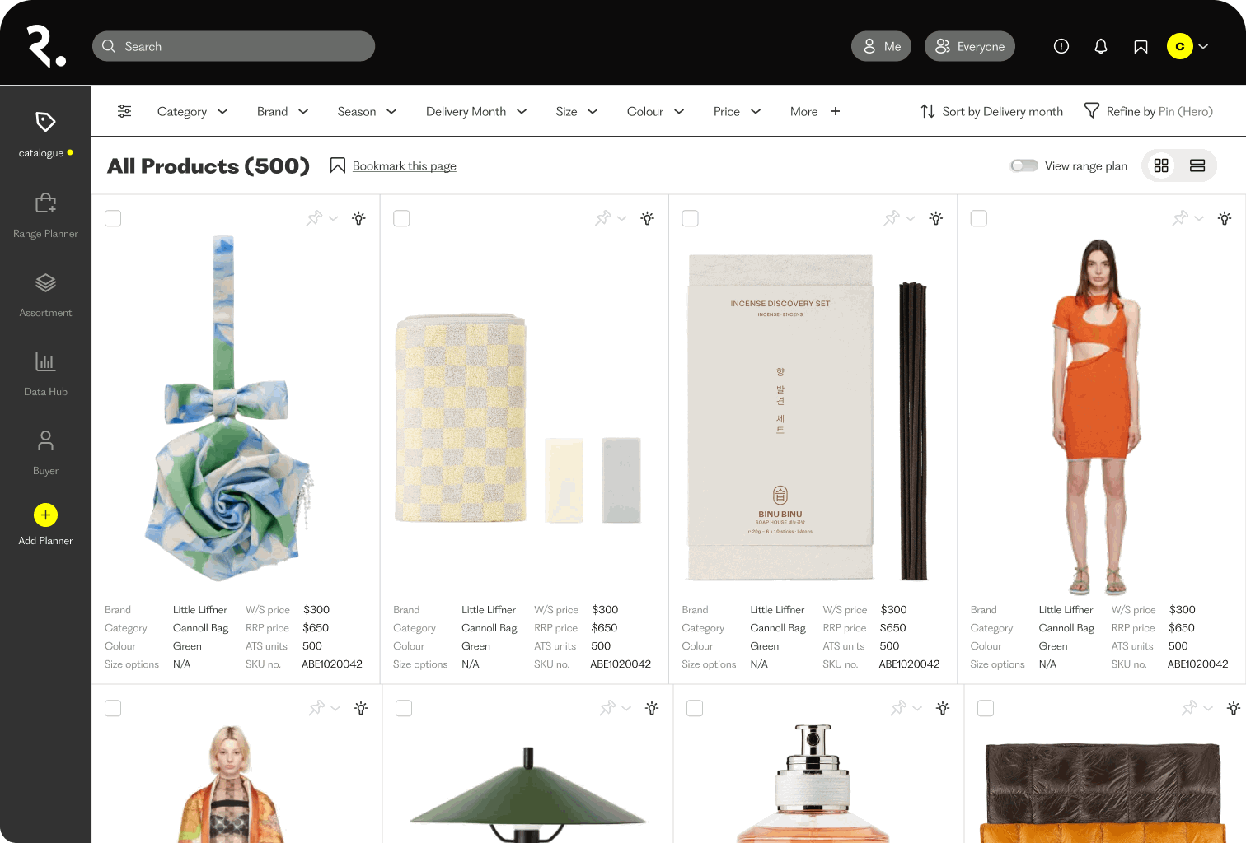
Task: Open the notifications bell icon
Action: (1100, 46)
